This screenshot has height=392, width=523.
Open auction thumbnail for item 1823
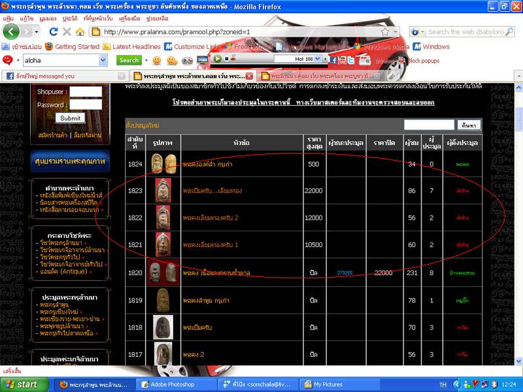tap(163, 190)
